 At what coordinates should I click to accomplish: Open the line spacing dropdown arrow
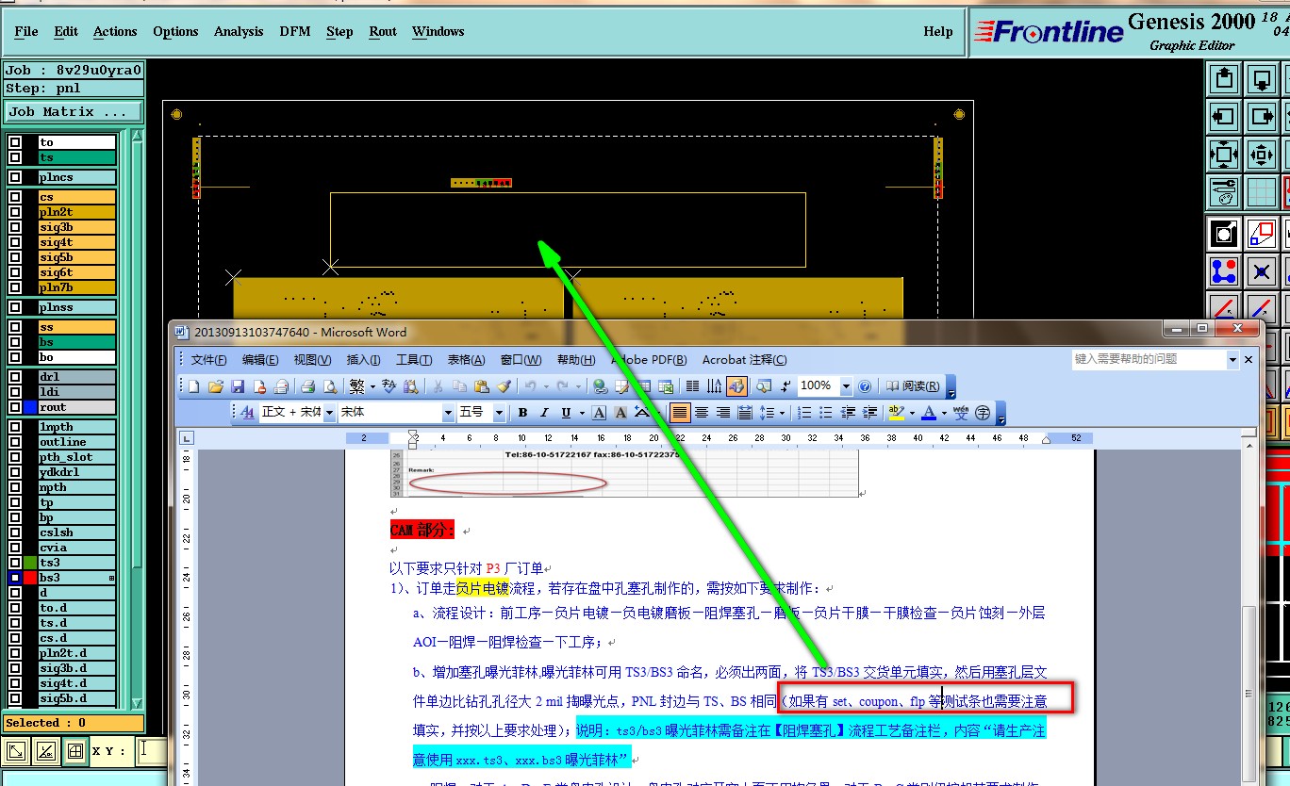783,413
